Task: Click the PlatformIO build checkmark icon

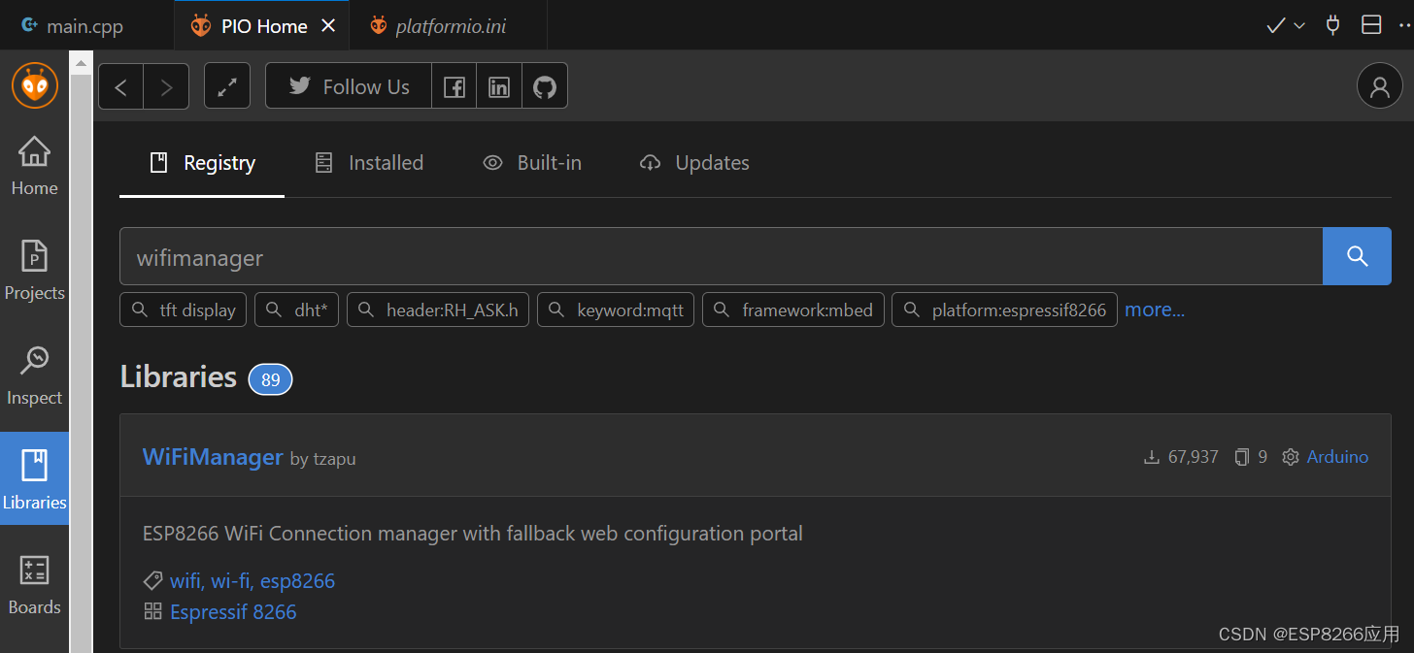Action: tap(1276, 26)
